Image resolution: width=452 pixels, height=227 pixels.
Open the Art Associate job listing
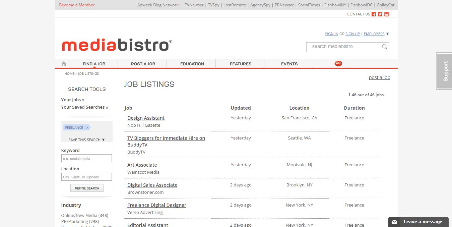tap(142, 165)
